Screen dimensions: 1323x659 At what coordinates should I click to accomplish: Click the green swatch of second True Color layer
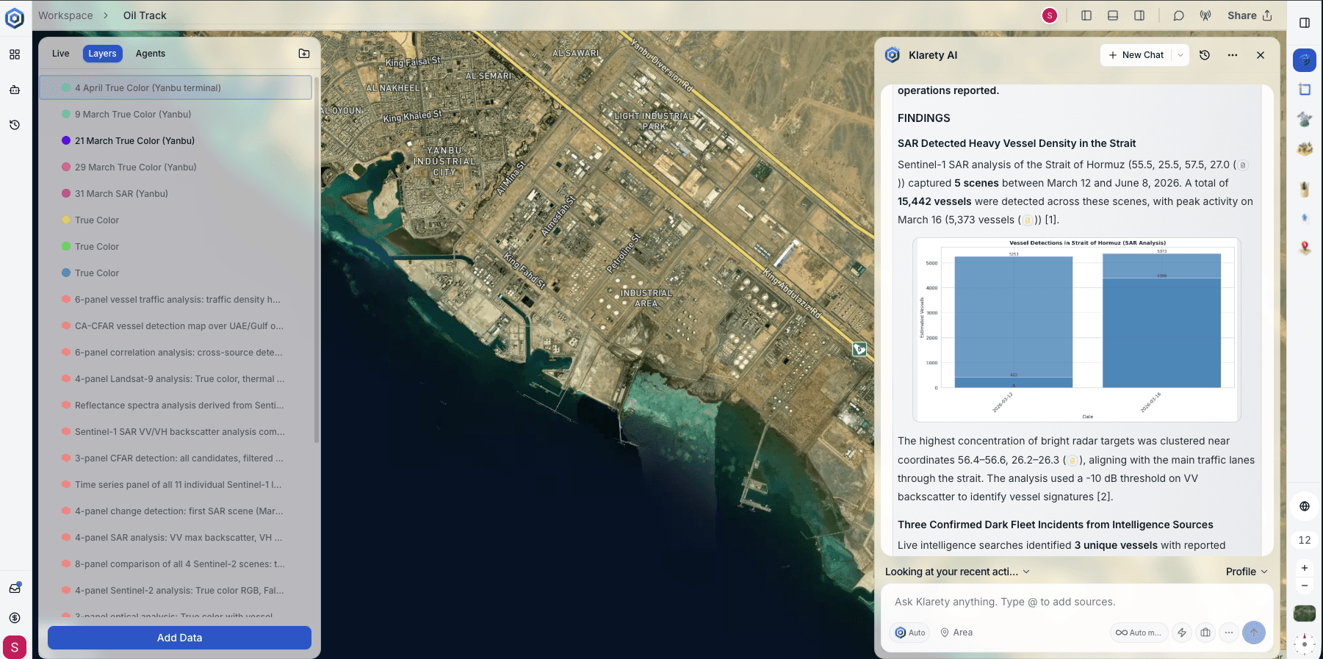(66, 247)
